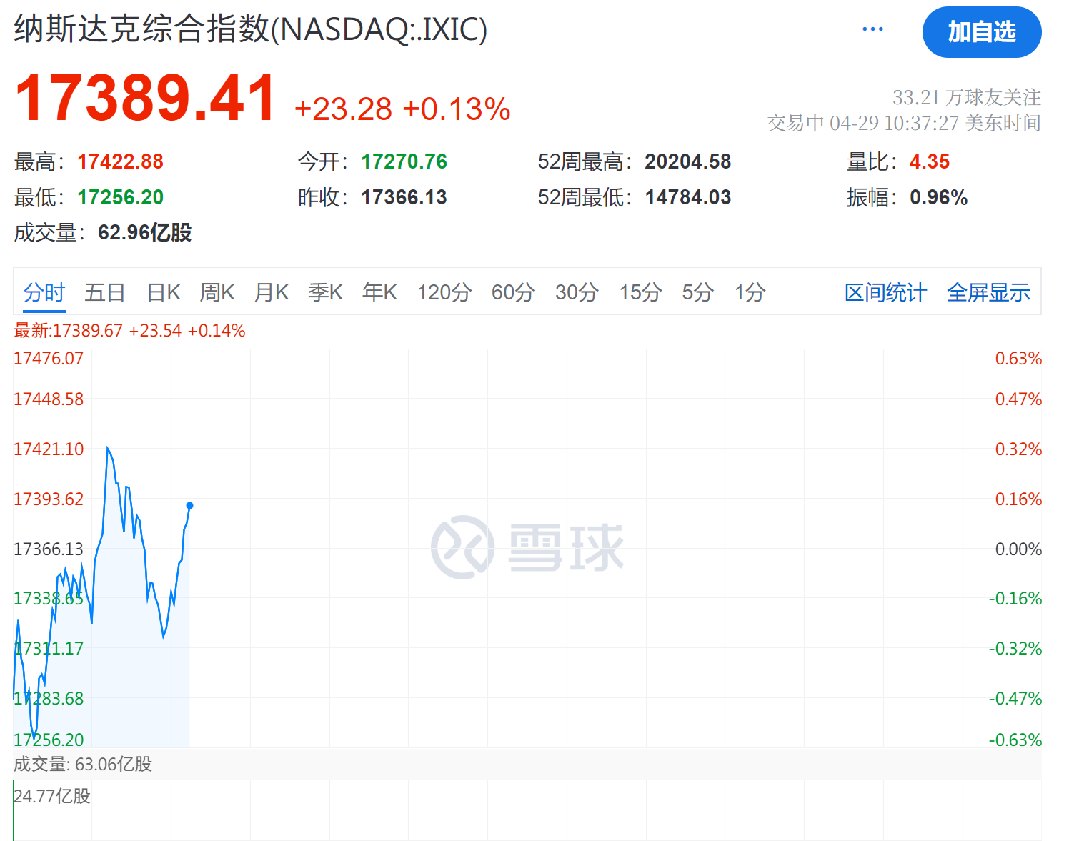Click the 量比 value 4.35
This screenshot has height=841, width=1089.
(929, 162)
